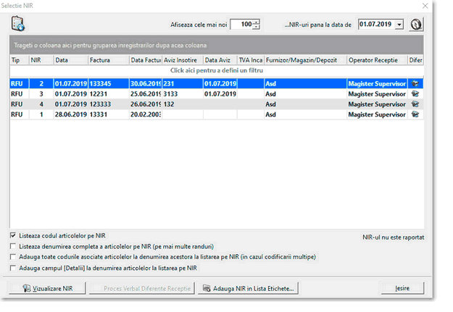Close the Selectie NIR window
The width and height of the screenshot is (453, 312).
(x=425, y=6)
